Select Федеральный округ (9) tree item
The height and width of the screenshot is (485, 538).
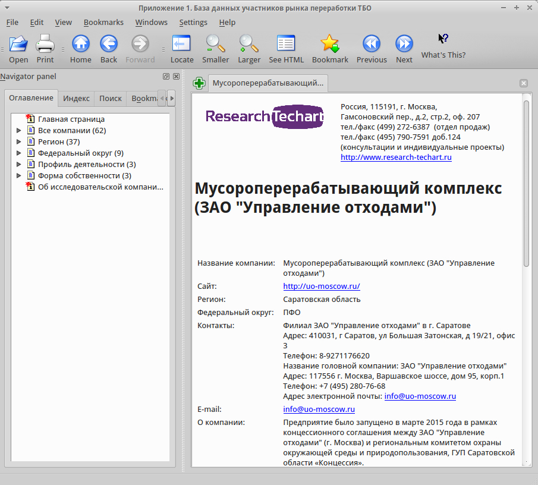[81, 153]
